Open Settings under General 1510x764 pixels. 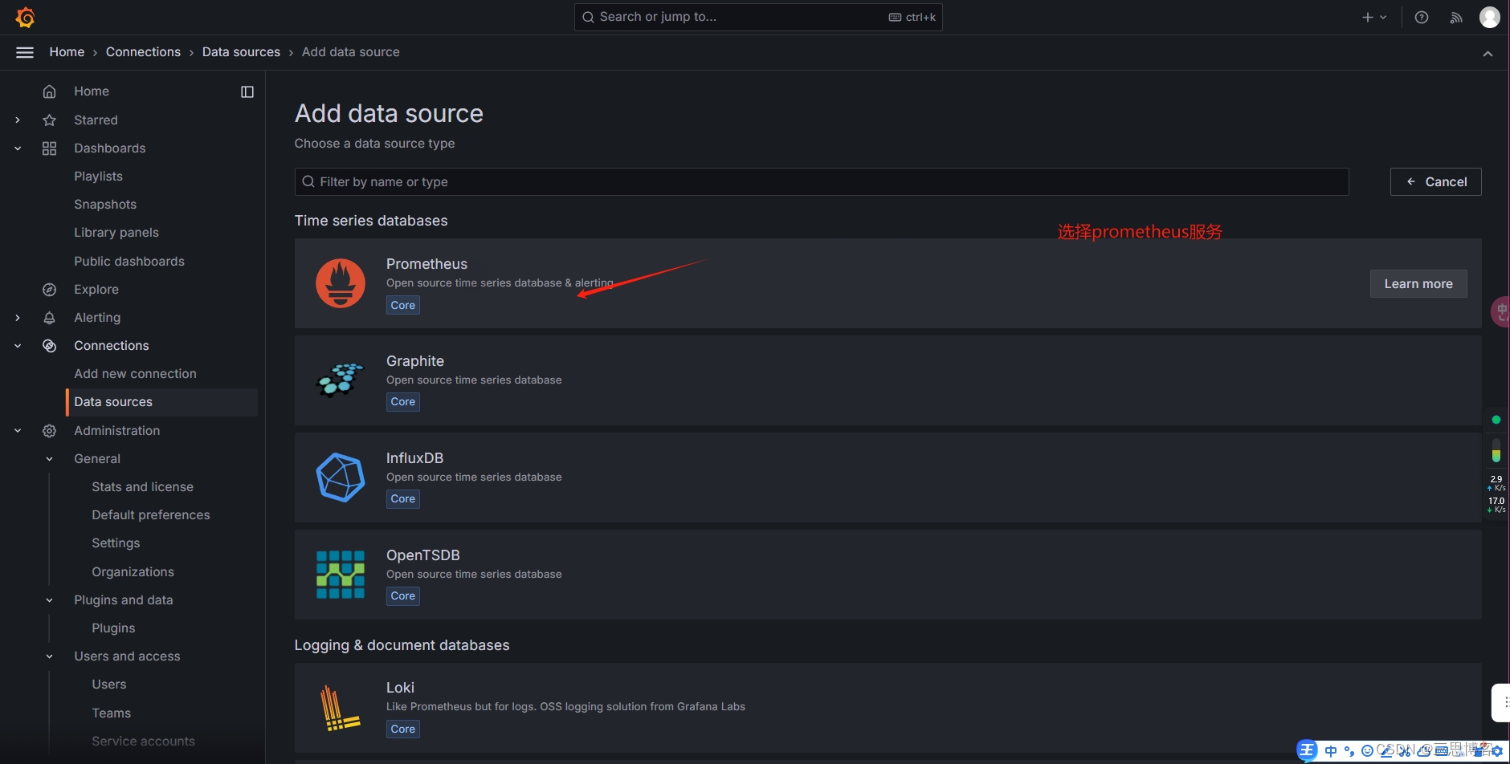116,543
